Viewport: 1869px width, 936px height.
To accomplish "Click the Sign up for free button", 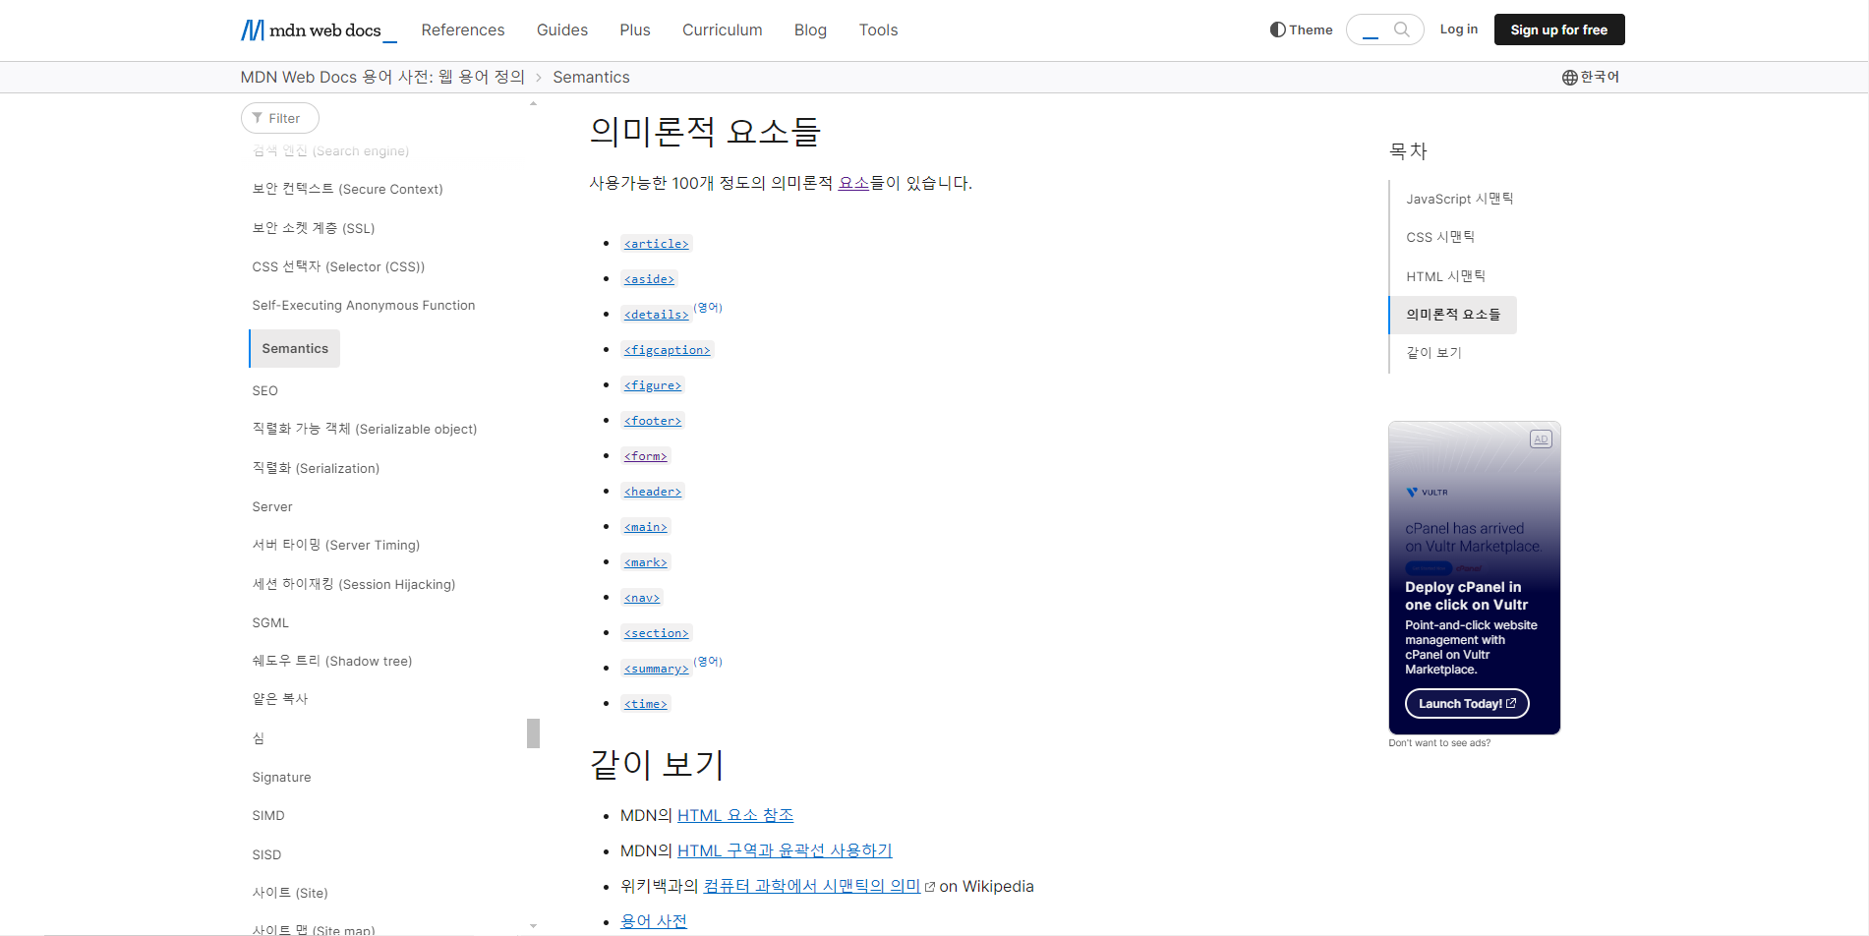I will point(1559,29).
